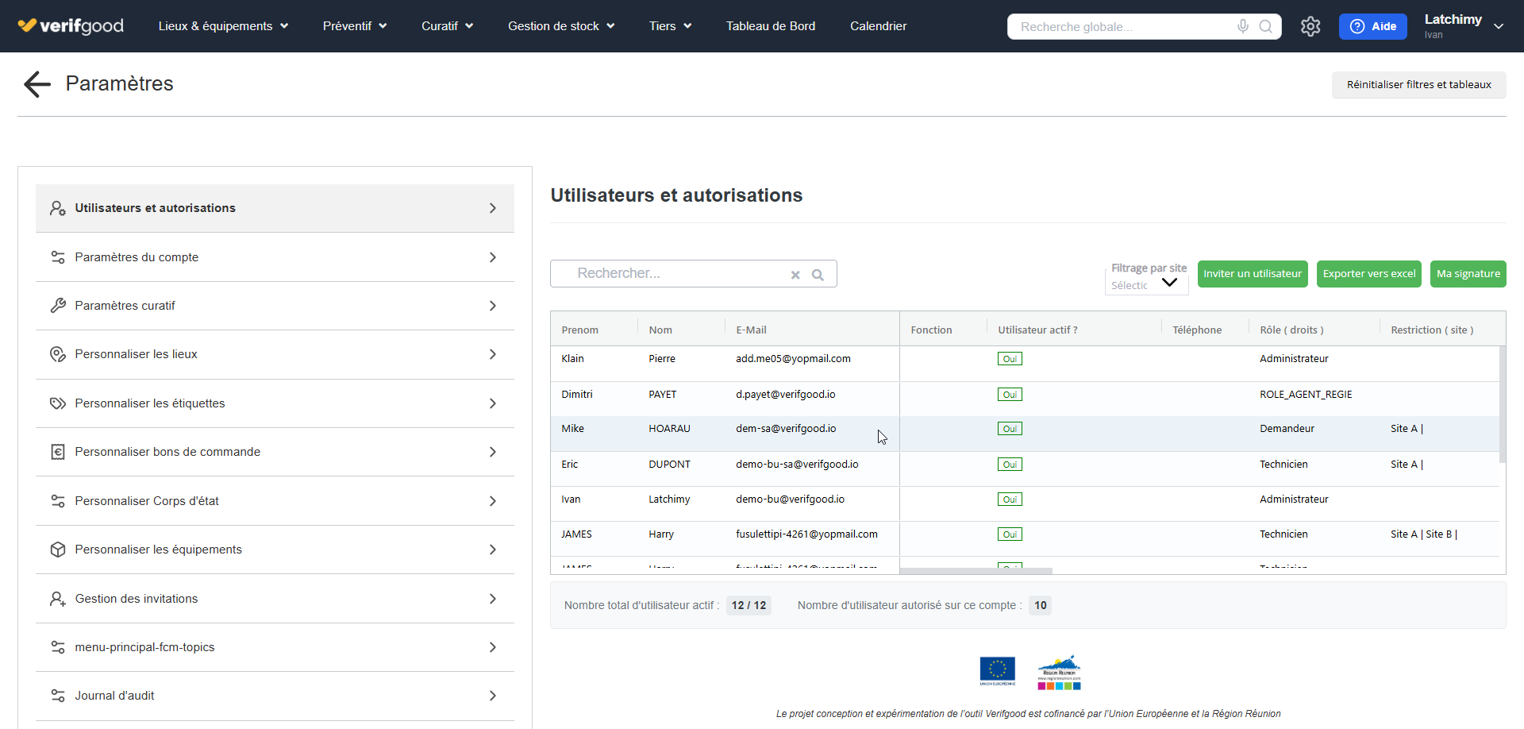Toggle the Oui active badge for Klain Pierre
The height and width of the screenshot is (729, 1524).
pyautogui.click(x=1010, y=359)
